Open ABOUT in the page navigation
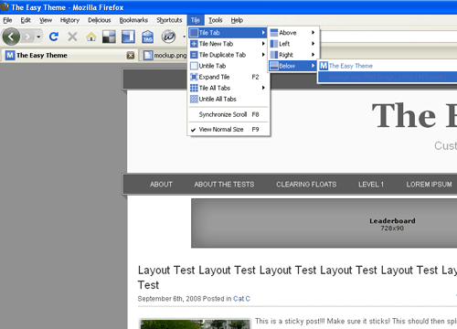This screenshot has height=329, width=457. pos(161,185)
